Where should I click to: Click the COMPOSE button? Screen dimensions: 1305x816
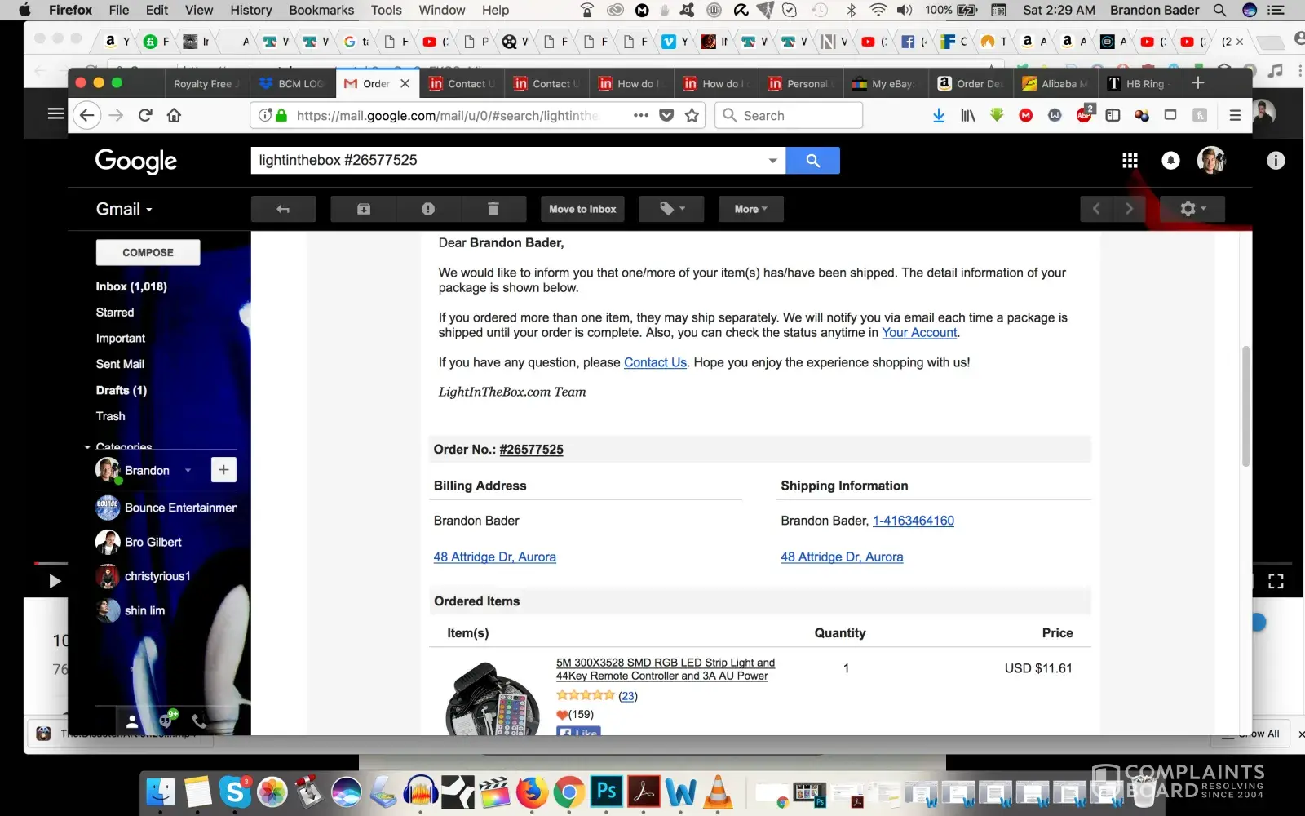148,253
